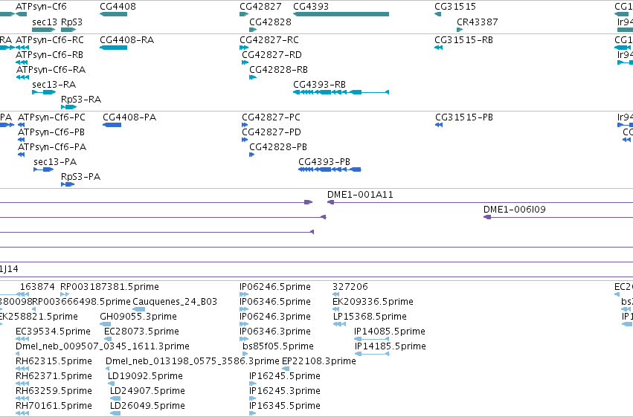Screen dimensions: 633x417
Task: Click the RpS3-PA protein label
Action: tap(80, 177)
